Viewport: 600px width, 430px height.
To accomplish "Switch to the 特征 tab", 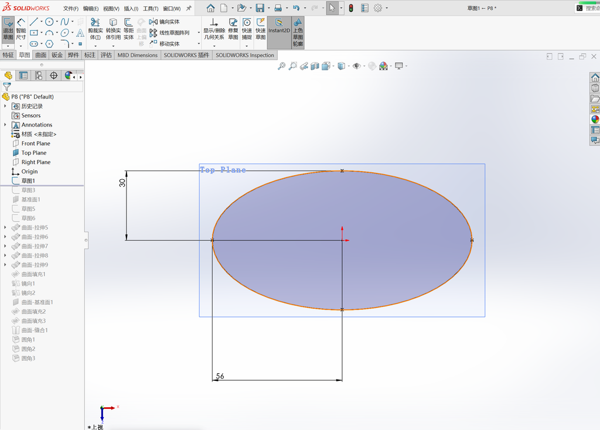I will pyautogui.click(x=8, y=55).
